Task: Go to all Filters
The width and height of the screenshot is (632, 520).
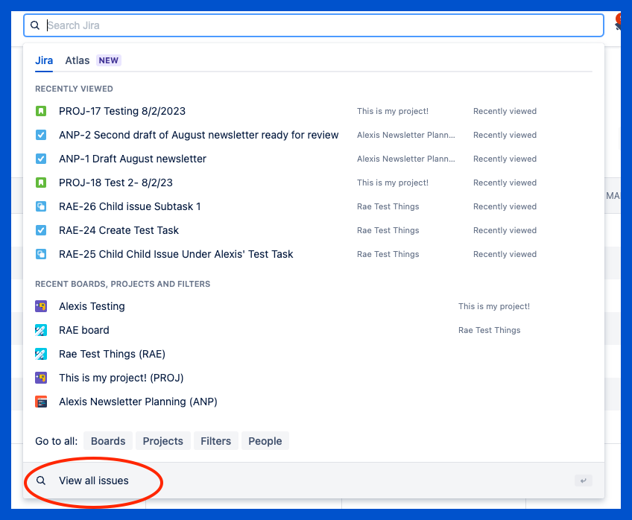Action: tap(215, 440)
